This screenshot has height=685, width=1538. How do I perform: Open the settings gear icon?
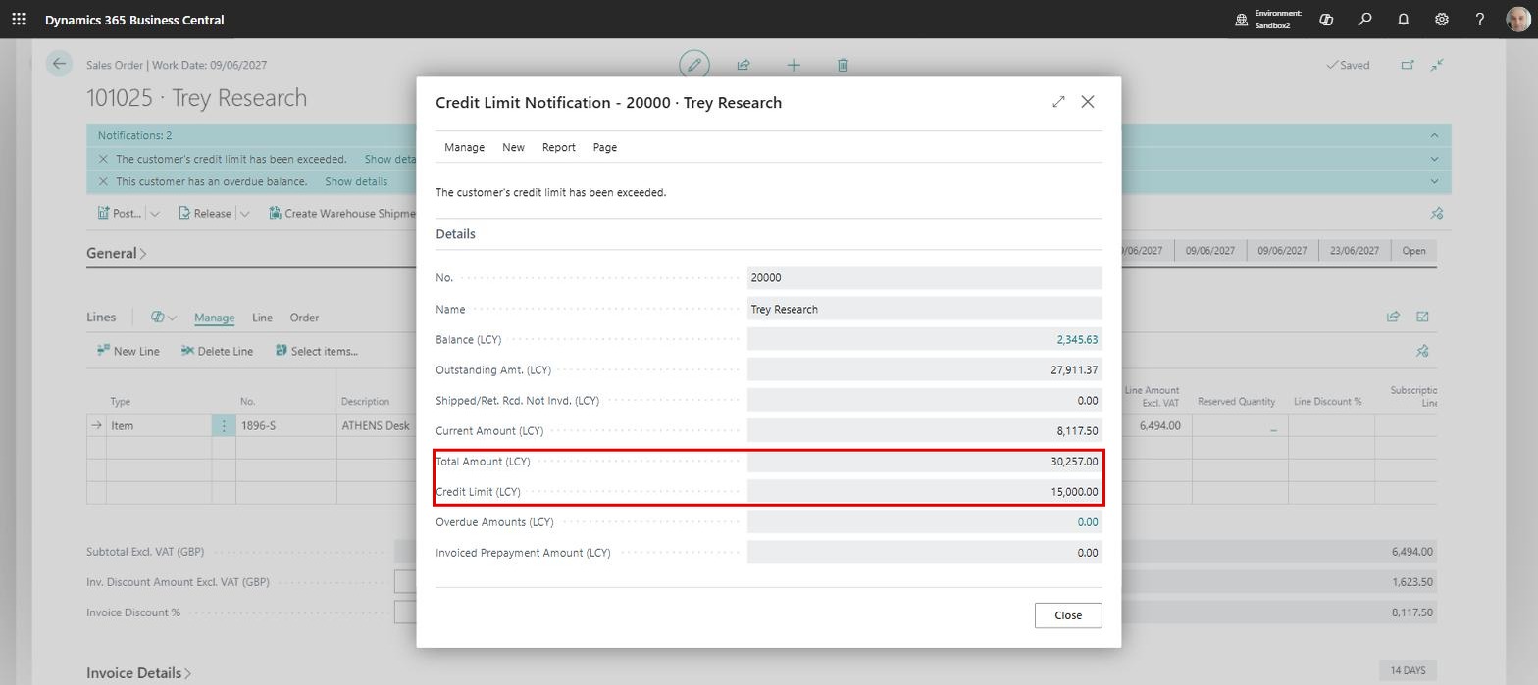1442,19
